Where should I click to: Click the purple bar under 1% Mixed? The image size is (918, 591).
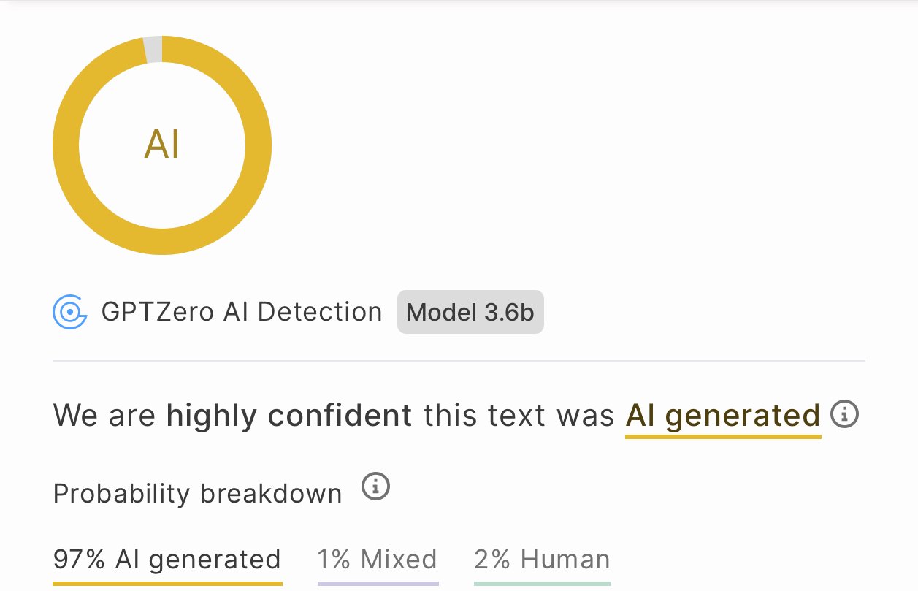tap(378, 583)
